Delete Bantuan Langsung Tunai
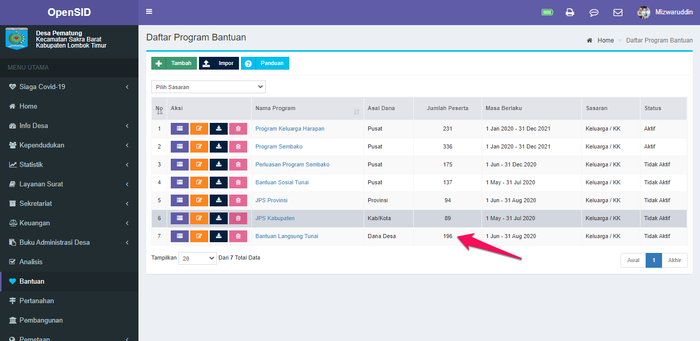Image resolution: width=700 pixels, height=341 pixels. click(x=238, y=237)
